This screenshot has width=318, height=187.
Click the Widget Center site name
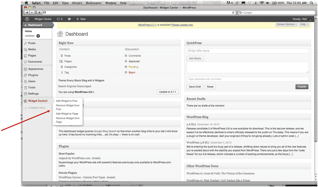(43, 19)
